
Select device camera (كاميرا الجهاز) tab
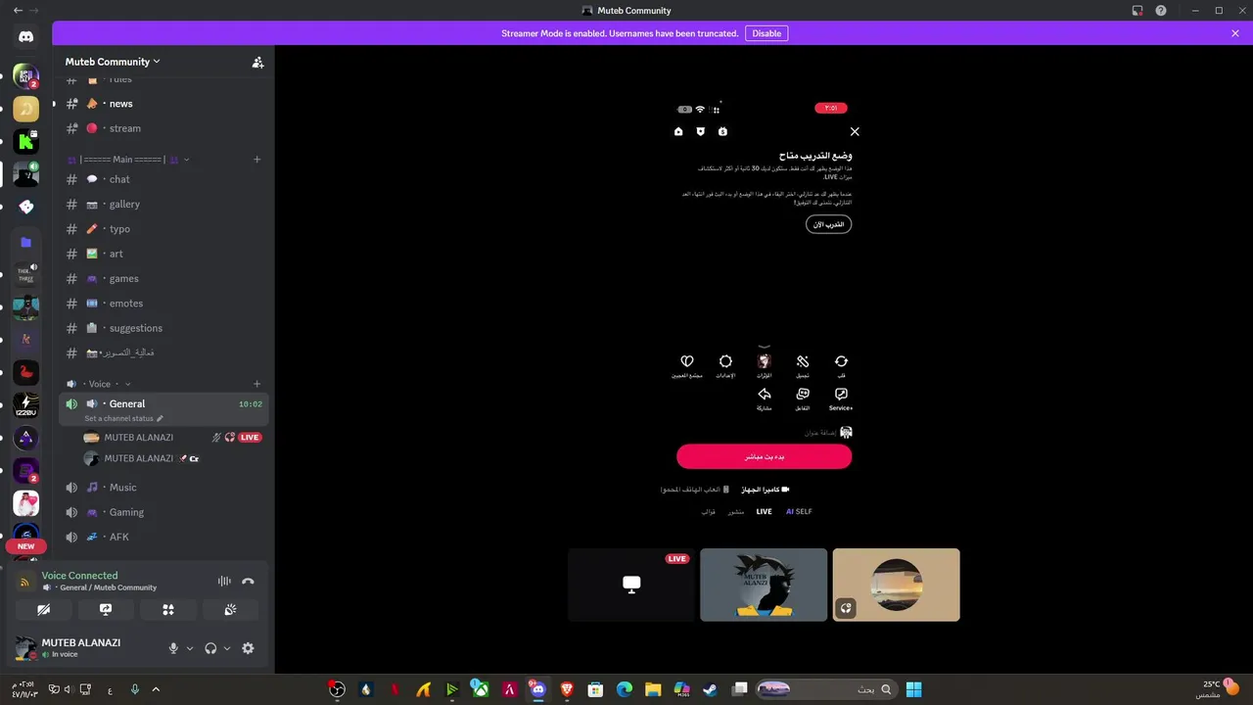click(765, 490)
